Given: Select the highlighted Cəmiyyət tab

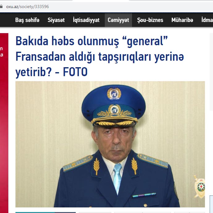Looking at the screenshot, I should click(118, 20).
